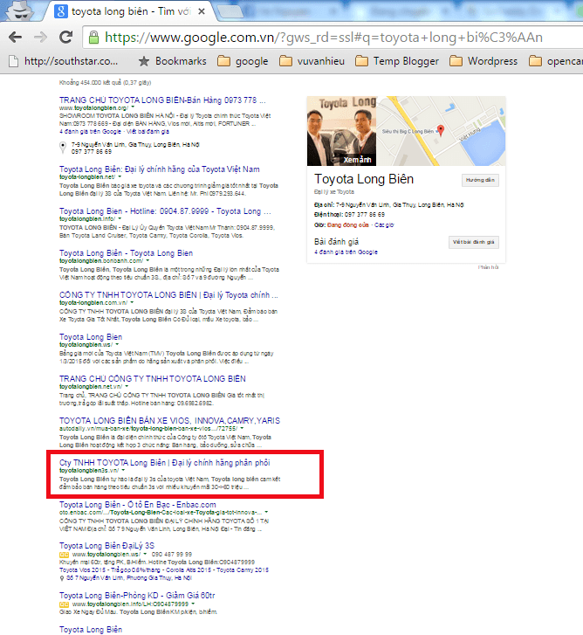
Task: Click Phản hồi feedback link
Action: (489, 267)
